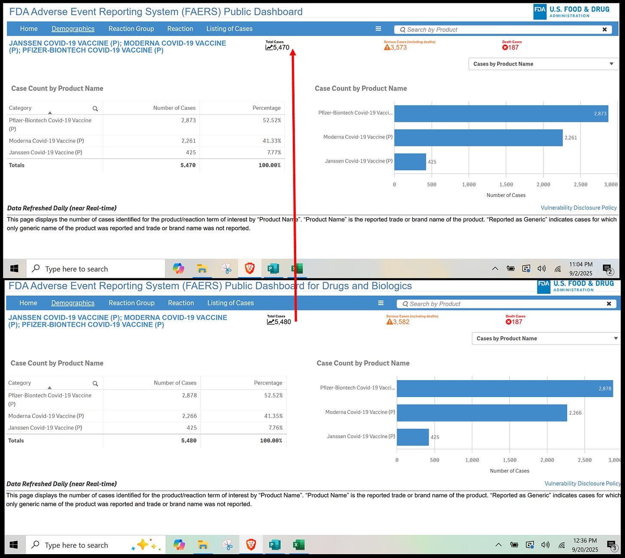This screenshot has height=558, width=625.
Task: Open Vulnerability Disclosure Policy link, upper dashboard
Action: tap(579, 208)
